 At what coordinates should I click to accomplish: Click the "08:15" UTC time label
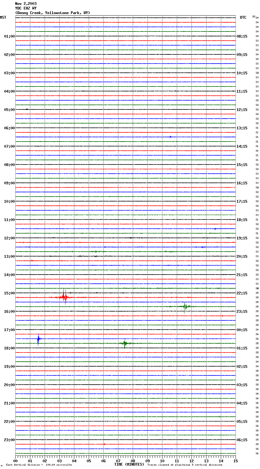click(x=242, y=36)
